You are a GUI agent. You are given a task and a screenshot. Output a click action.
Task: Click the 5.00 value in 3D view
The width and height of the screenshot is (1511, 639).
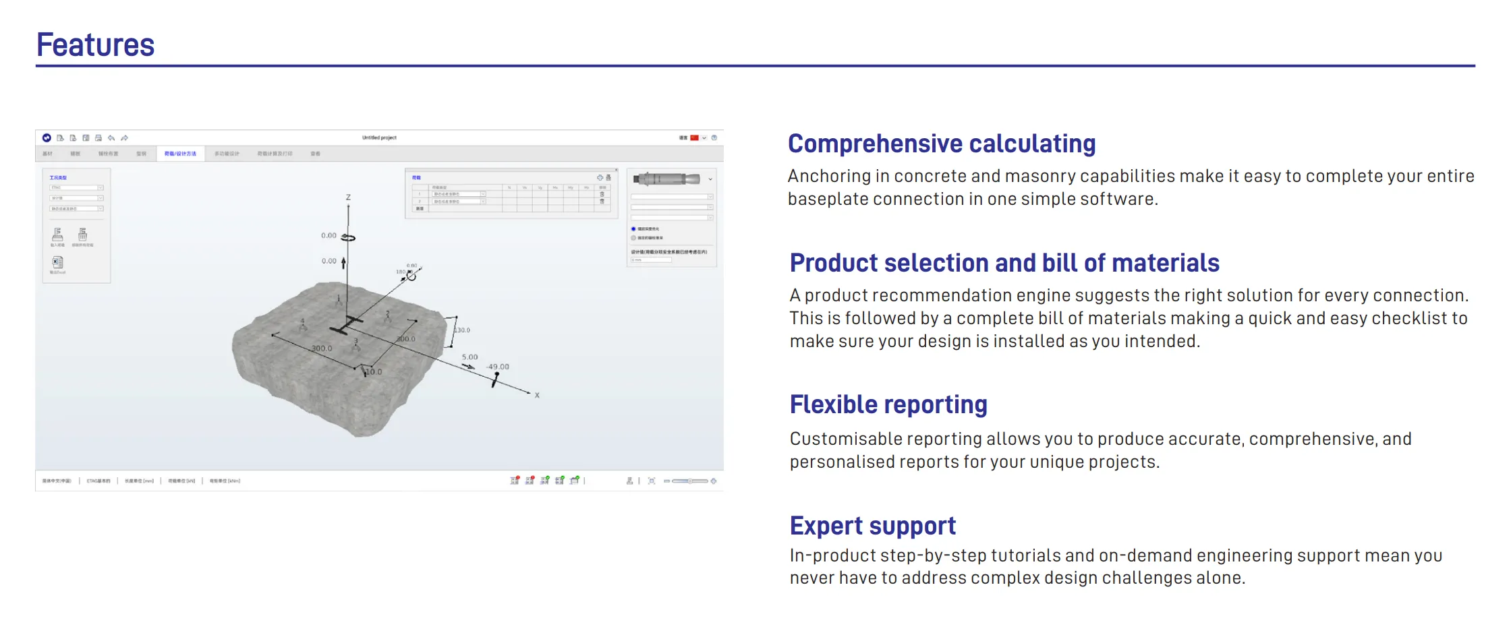point(469,357)
